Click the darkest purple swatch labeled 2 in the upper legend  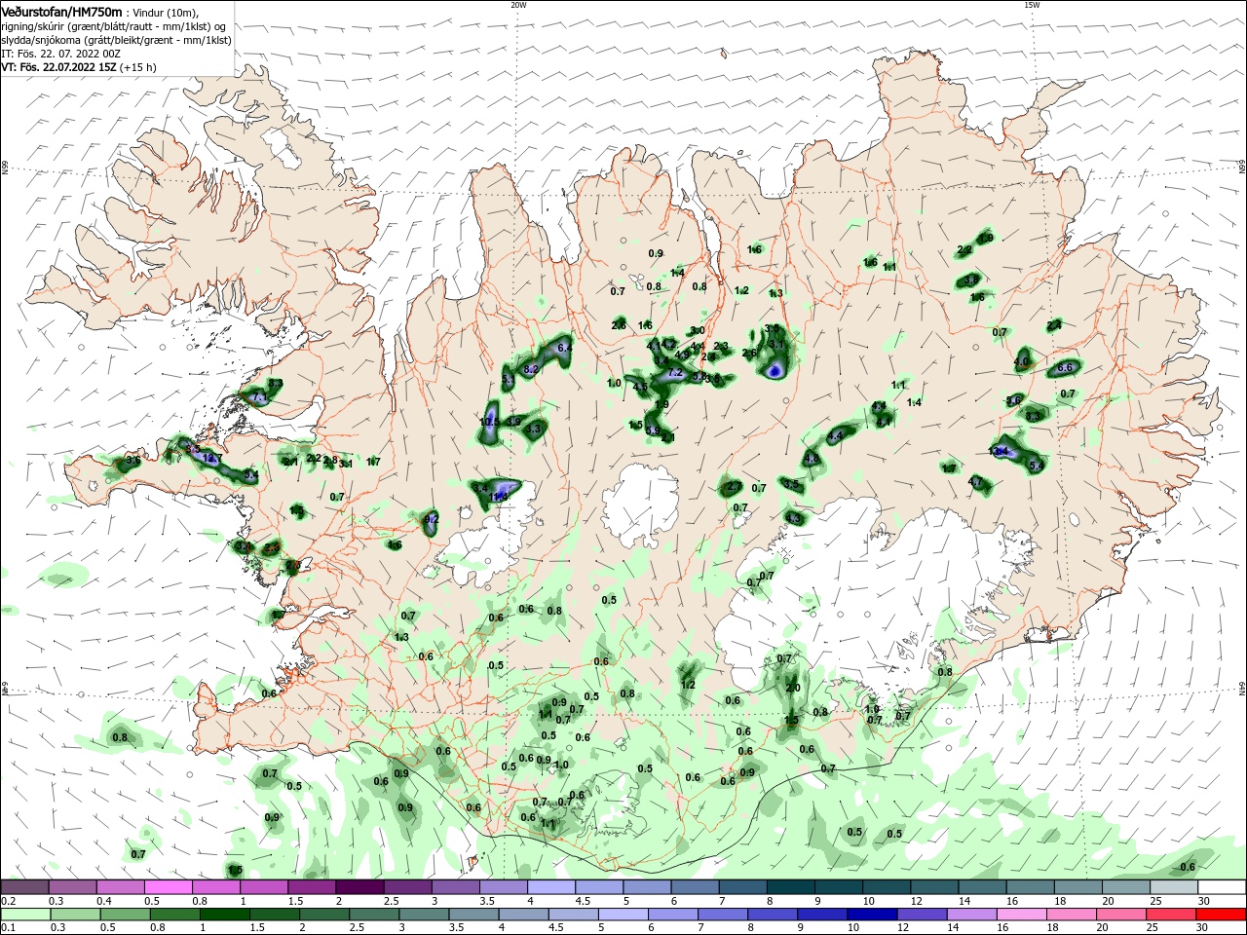tap(359, 886)
